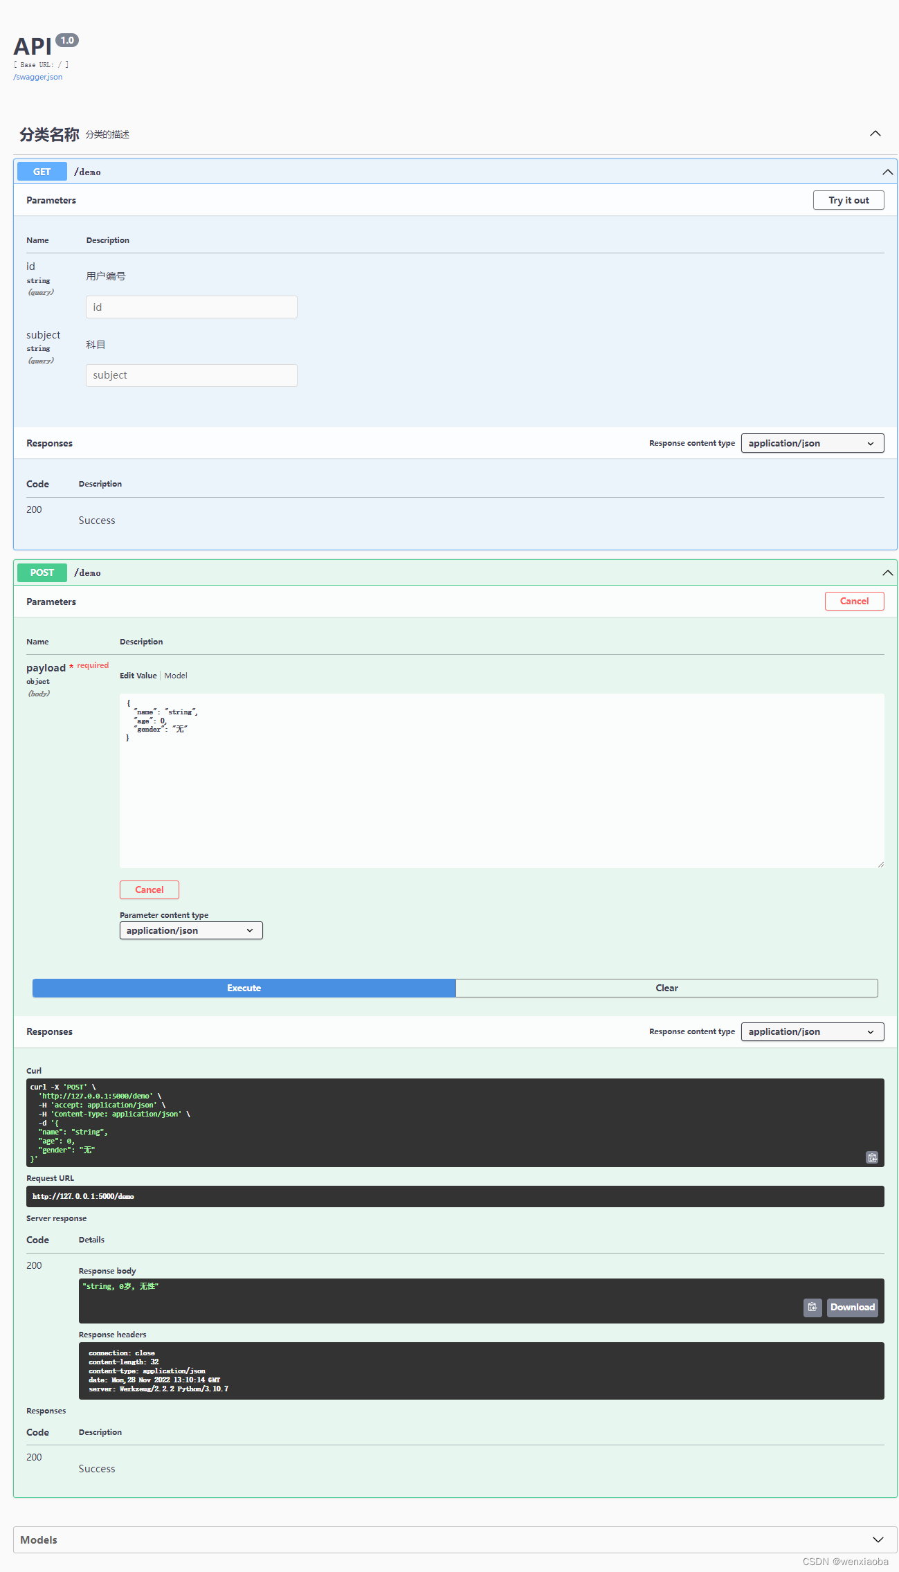This screenshot has height=1572, width=899.
Task: Copy the response body to clipboard
Action: pos(812,1307)
